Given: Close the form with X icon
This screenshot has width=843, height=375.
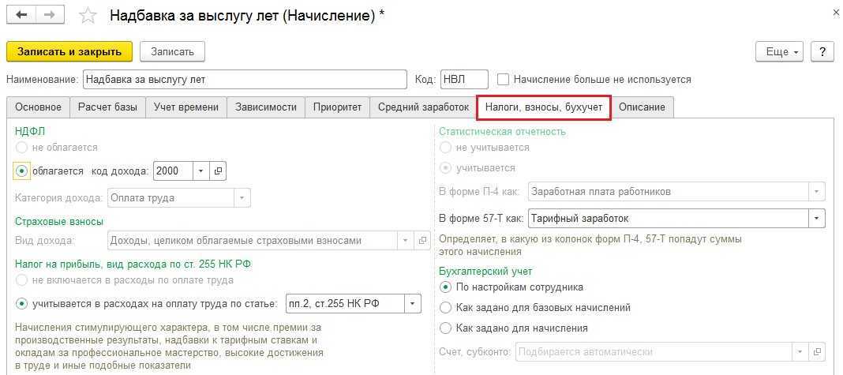Looking at the screenshot, I should point(835,12).
